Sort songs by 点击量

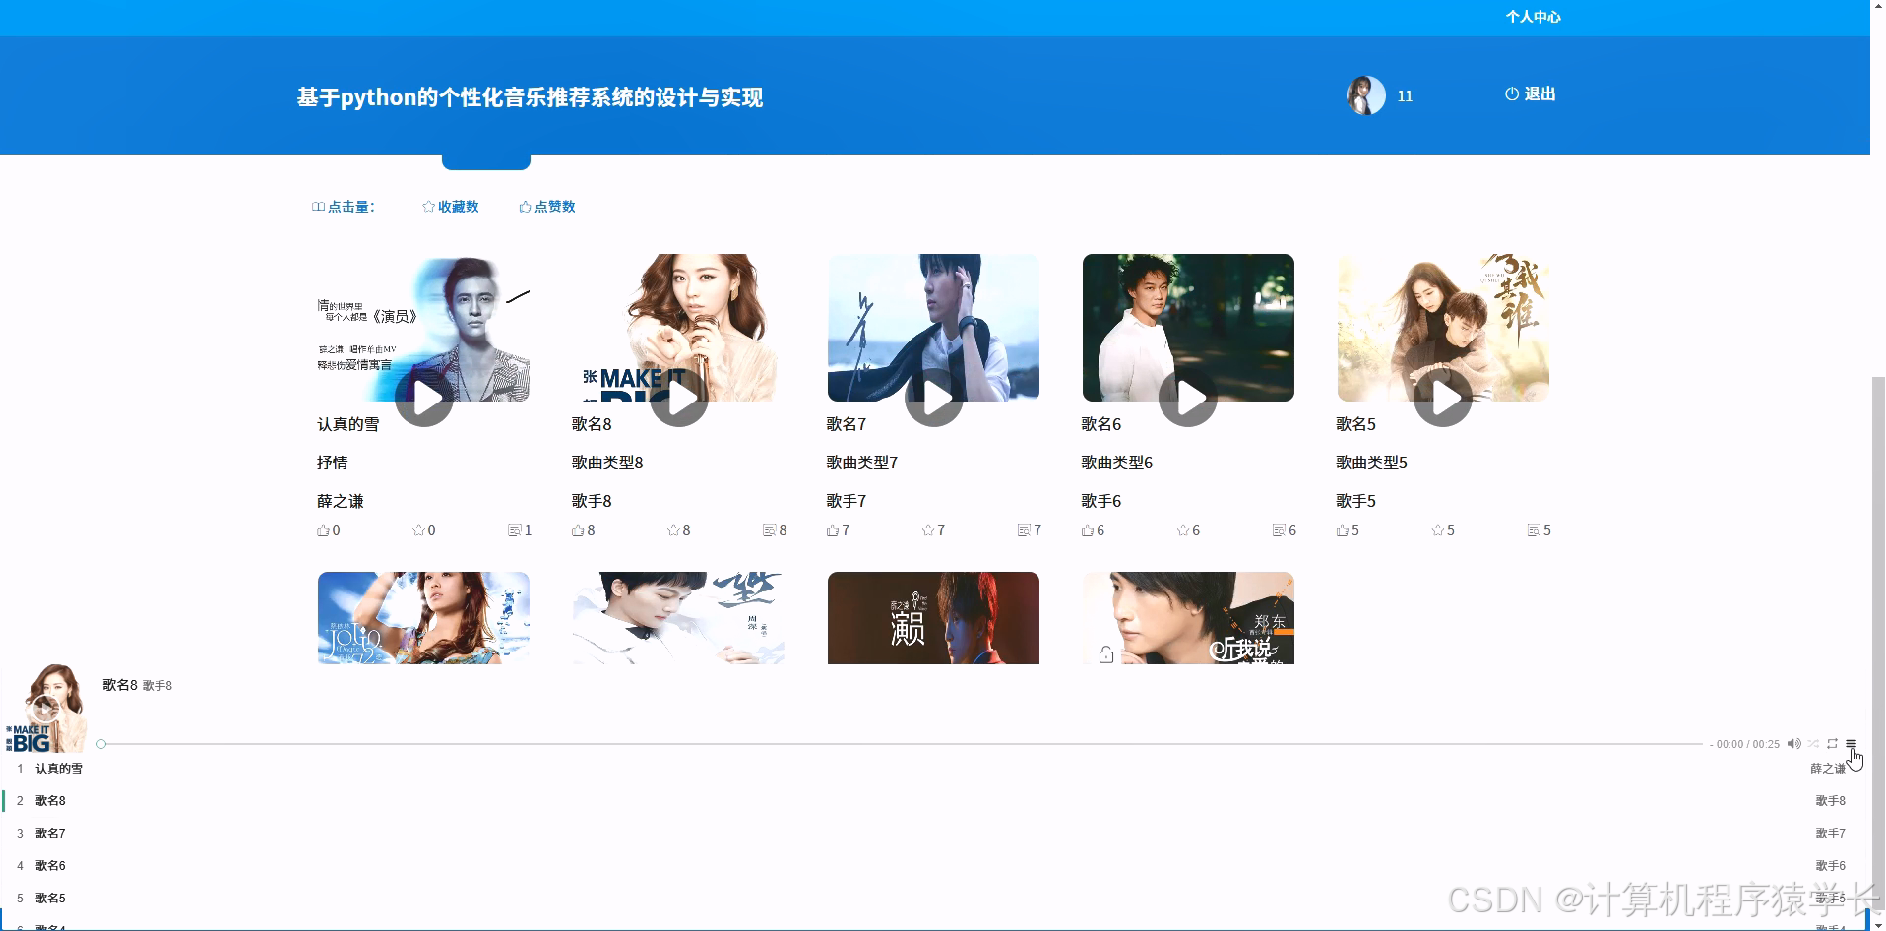pyautogui.click(x=344, y=207)
